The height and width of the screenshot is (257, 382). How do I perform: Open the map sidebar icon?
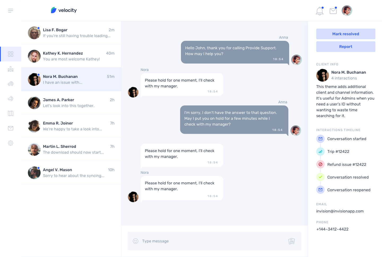click(x=11, y=113)
